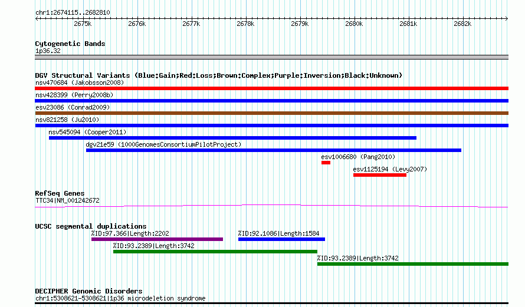Image resolution: width=525 pixels, height=307 pixels.
Task: Select the nsv821258 Ju2010 blue bar
Action: [x=271, y=126]
